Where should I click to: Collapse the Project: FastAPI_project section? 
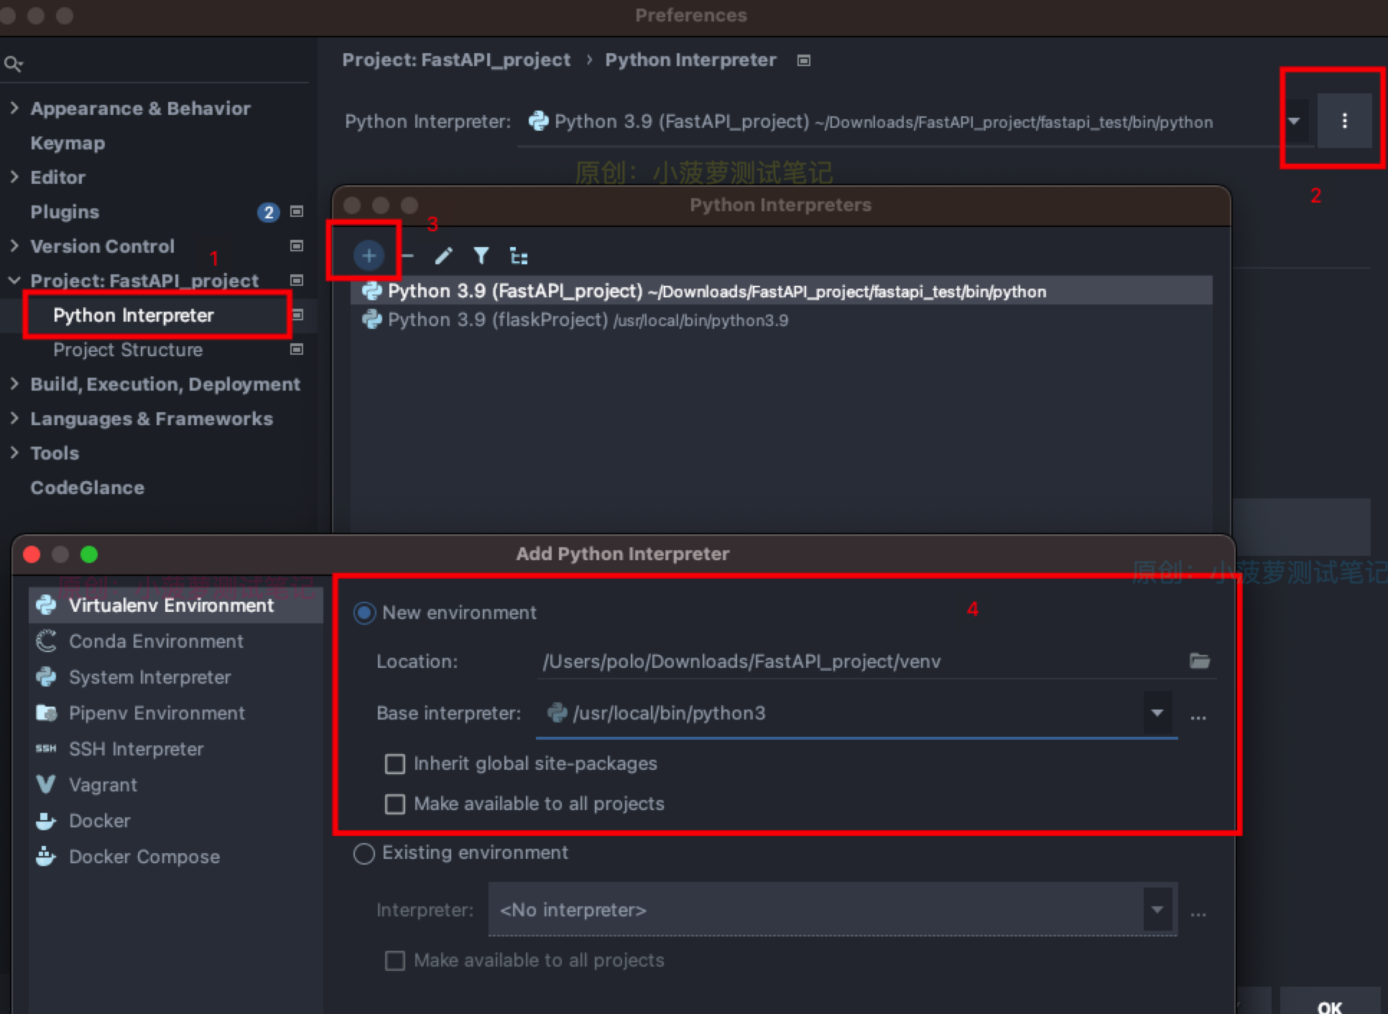click(x=14, y=280)
